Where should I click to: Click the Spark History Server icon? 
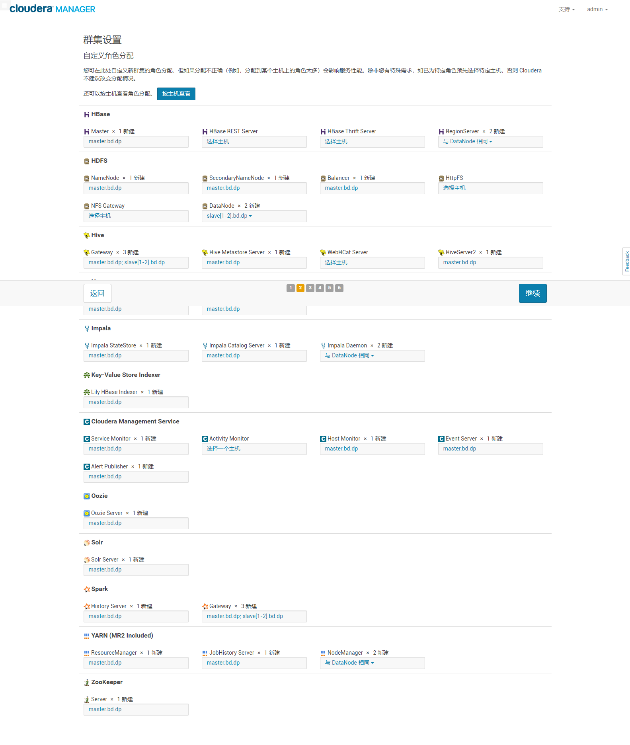(87, 607)
